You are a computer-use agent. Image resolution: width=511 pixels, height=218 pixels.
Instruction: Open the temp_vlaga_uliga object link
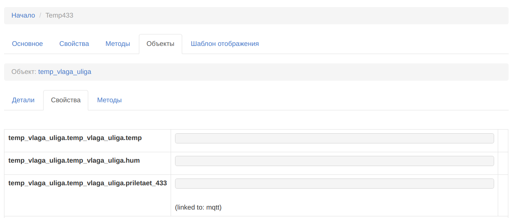(65, 72)
